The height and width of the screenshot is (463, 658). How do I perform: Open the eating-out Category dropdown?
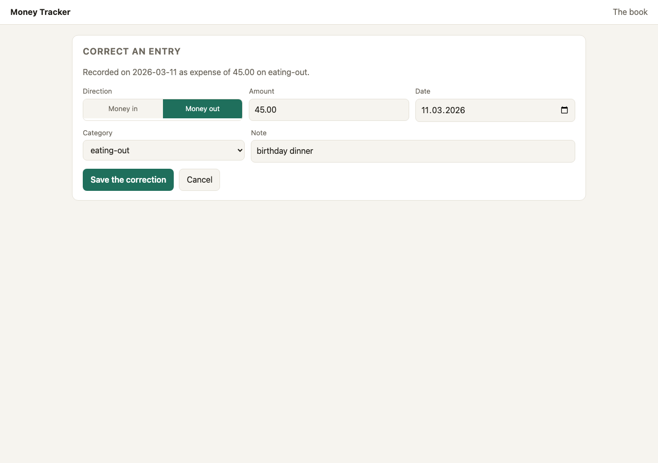(x=163, y=150)
